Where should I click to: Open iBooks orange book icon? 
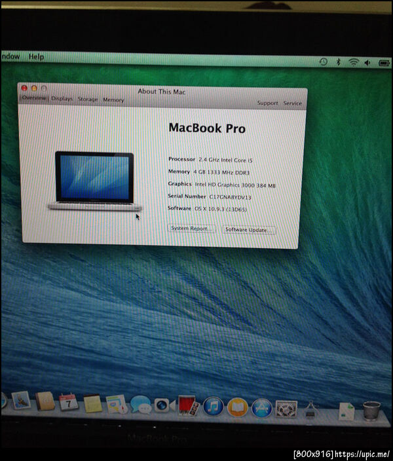tap(237, 407)
